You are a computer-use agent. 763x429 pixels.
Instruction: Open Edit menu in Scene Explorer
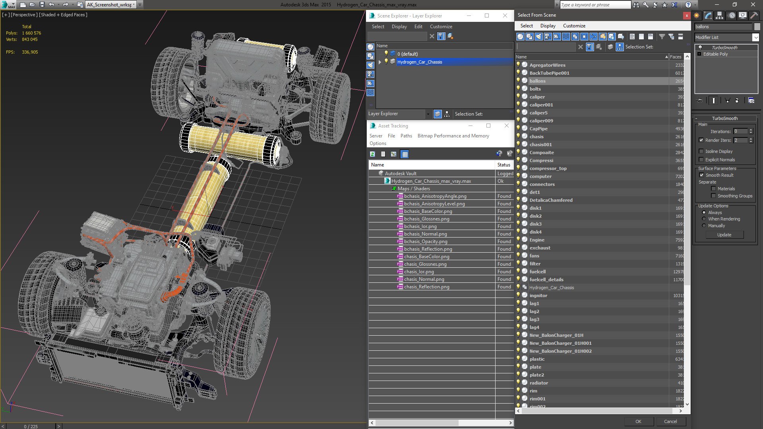pyautogui.click(x=418, y=27)
